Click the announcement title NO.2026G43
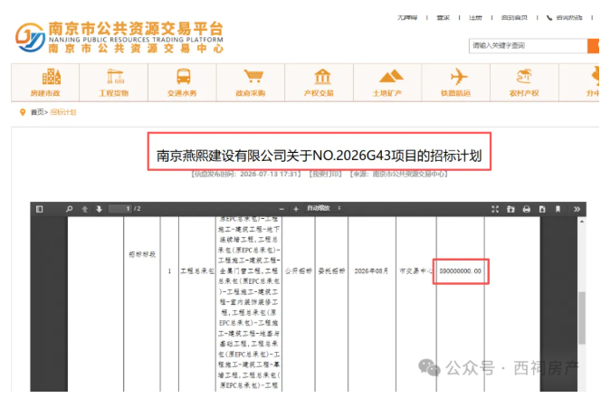 point(319,156)
